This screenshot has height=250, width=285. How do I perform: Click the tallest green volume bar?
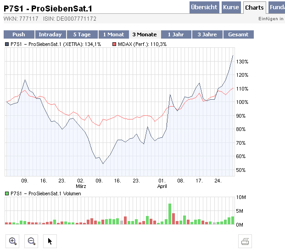170,214
